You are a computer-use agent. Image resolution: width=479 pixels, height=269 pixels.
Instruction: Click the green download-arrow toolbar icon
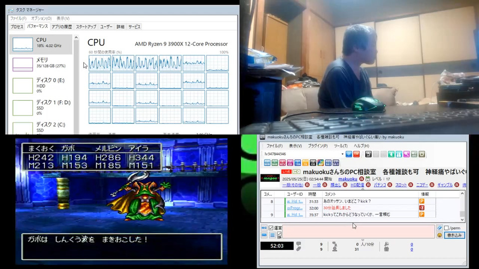pos(391,154)
